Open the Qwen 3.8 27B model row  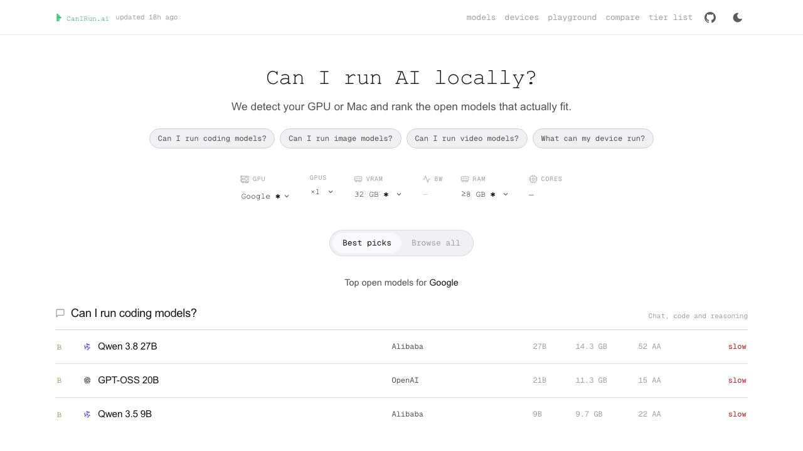coord(401,346)
